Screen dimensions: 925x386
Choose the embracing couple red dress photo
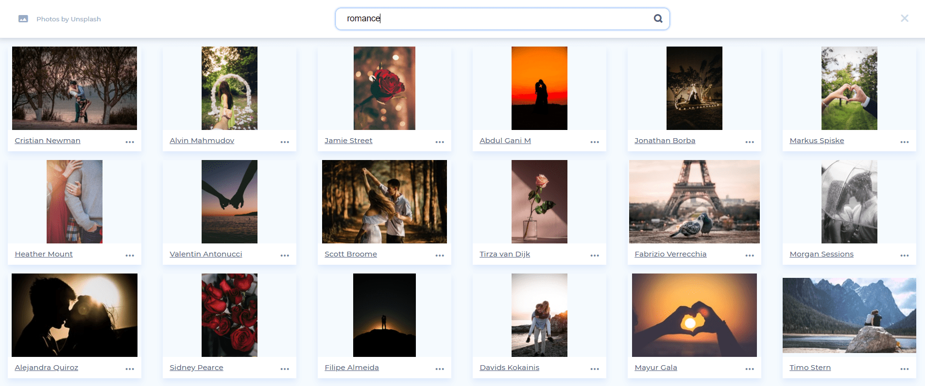tap(74, 202)
